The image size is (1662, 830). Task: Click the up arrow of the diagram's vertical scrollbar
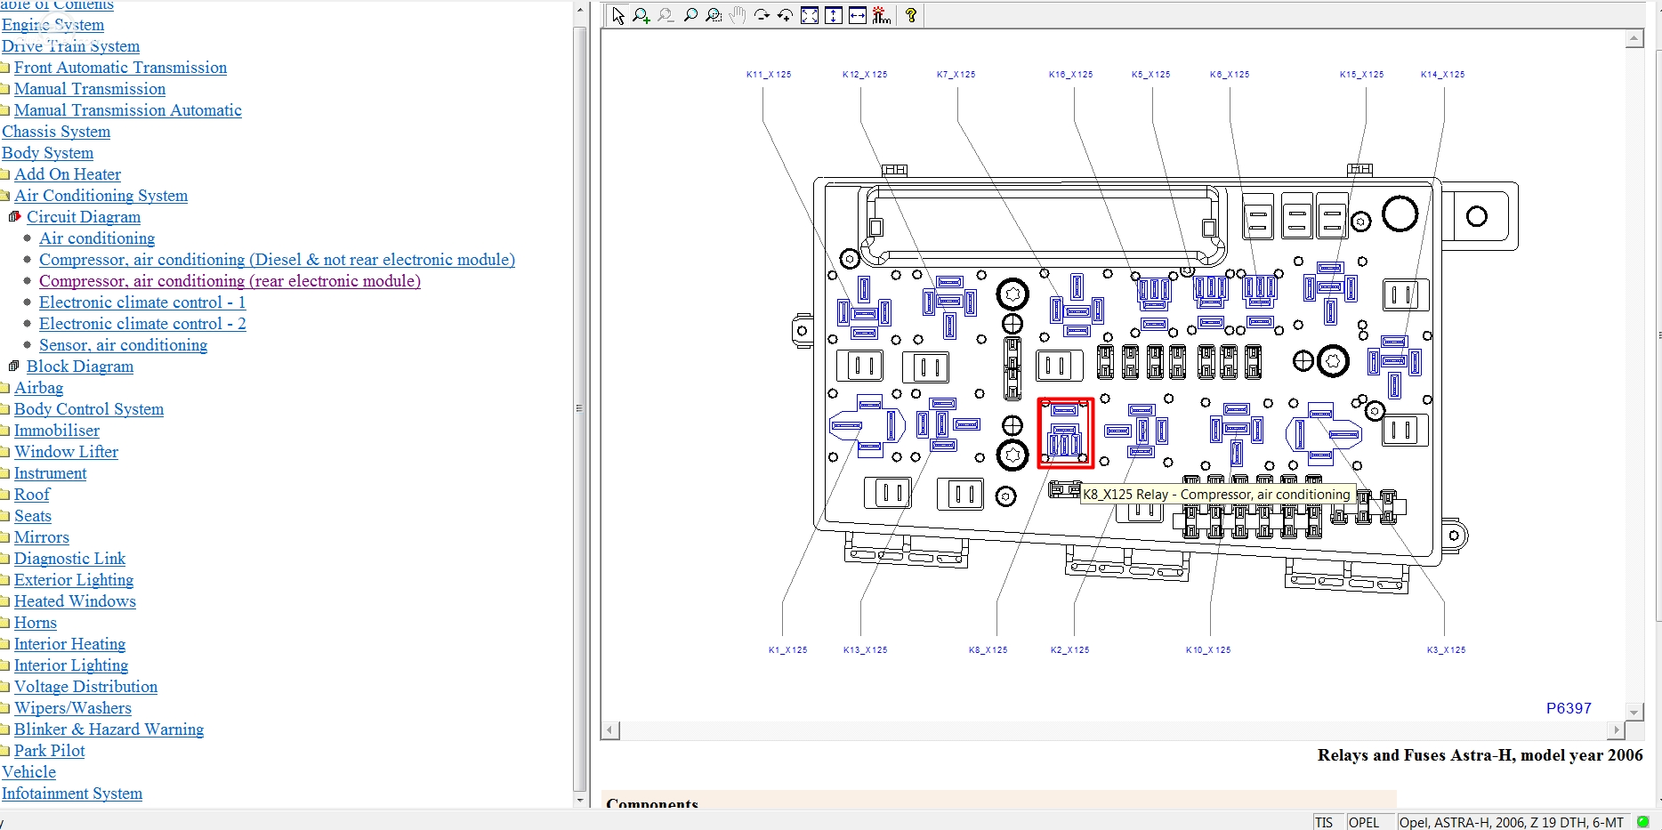coord(1634,39)
